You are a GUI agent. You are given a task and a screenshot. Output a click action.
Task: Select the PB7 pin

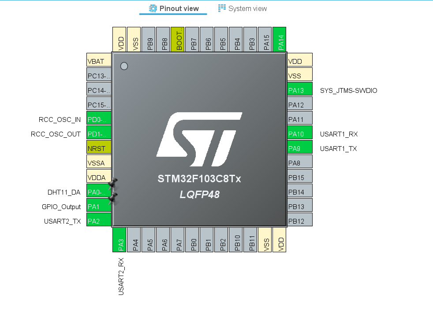tap(192, 39)
